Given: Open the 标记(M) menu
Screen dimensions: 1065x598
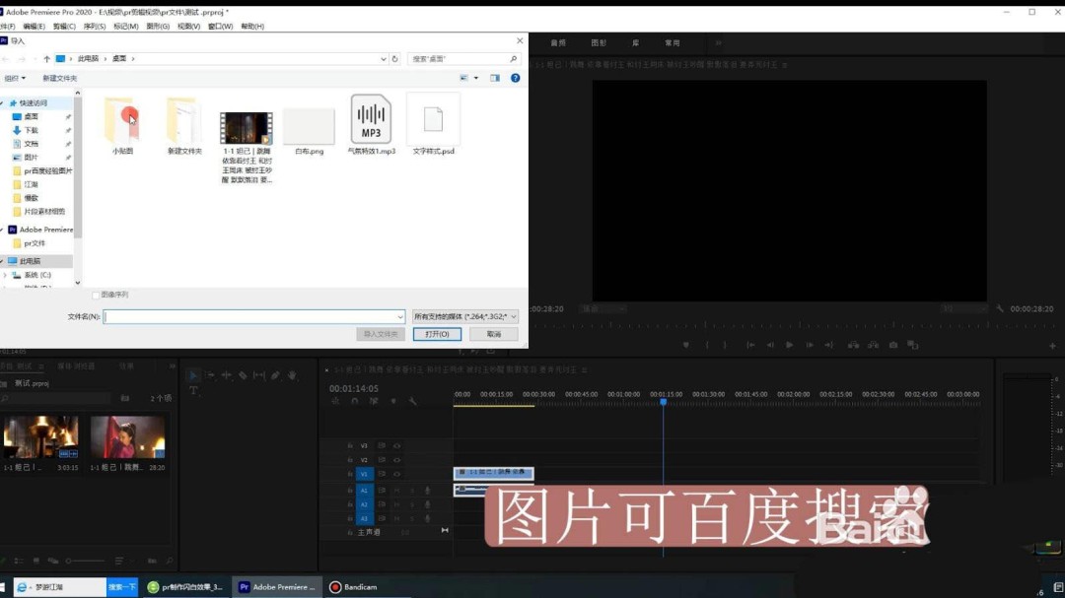Looking at the screenshot, I should tap(125, 27).
